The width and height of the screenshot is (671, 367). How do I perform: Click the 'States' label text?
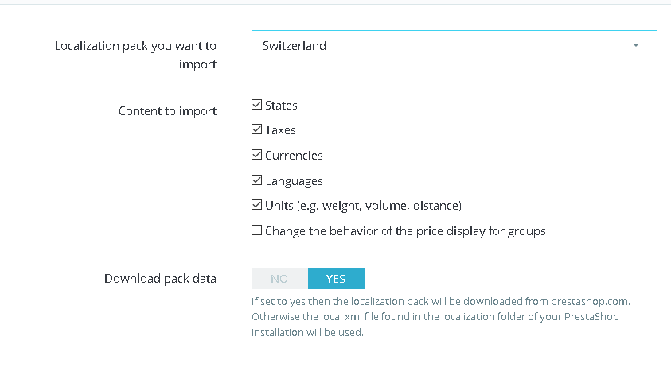(281, 105)
